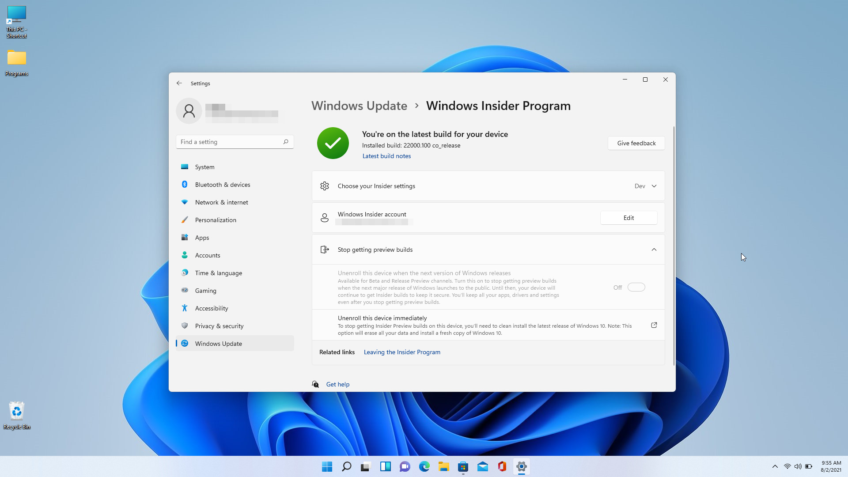Open Leaving the Insider Program link

402,352
